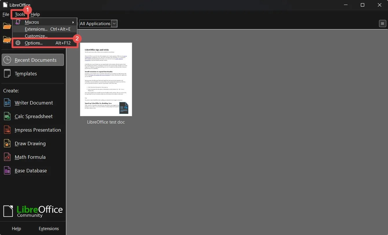Start an Impress Presentation
The image size is (388, 235).
[38, 130]
